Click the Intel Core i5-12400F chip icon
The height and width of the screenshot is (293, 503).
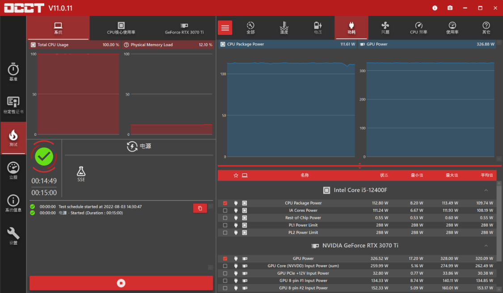tap(326, 190)
